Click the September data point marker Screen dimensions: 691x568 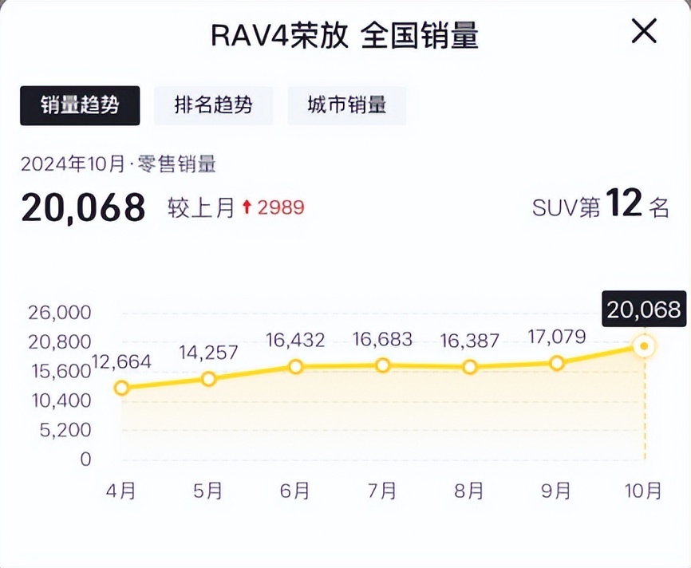pos(557,363)
